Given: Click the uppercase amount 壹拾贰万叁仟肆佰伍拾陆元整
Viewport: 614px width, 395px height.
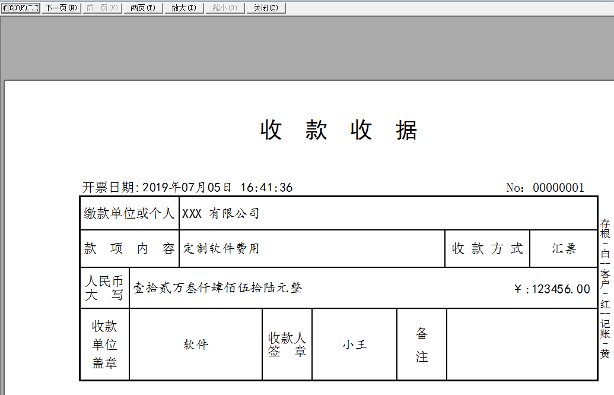Looking at the screenshot, I should click(217, 287).
